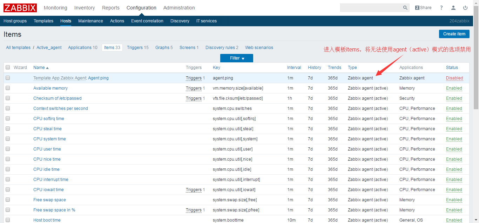Sort by Key column header
The image size is (479, 223).
[x=216, y=68]
